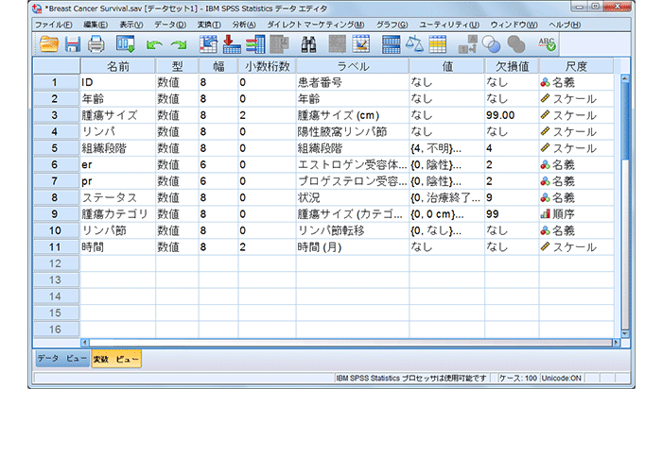The image size is (662, 472).
Task: Open the データ menu
Action: tap(169, 25)
